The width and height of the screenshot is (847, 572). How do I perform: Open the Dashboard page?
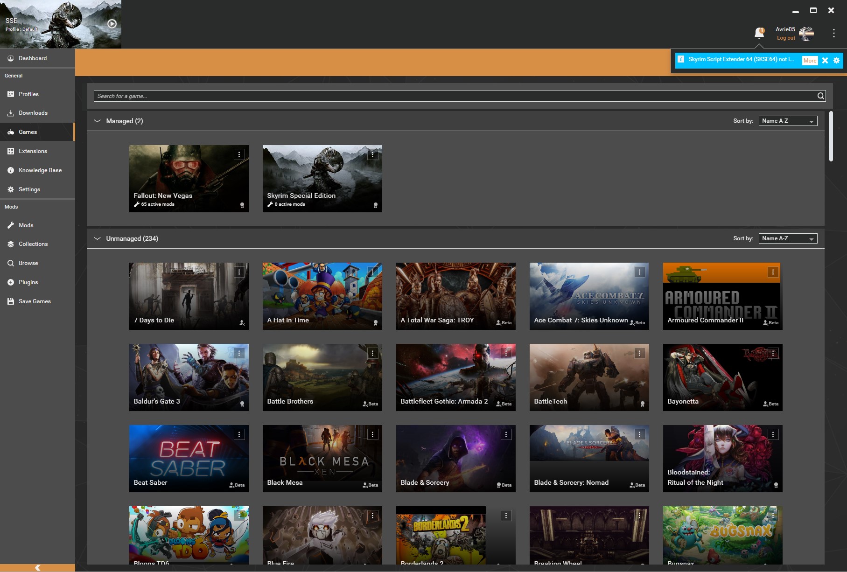pyautogui.click(x=37, y=58)
